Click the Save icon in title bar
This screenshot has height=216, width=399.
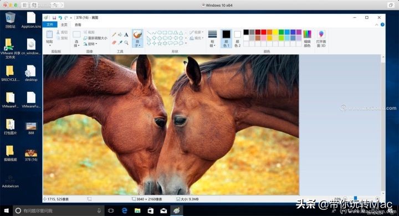click(x=54, y=18)
